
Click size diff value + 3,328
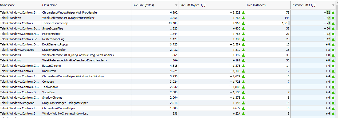tap(235, 12)
